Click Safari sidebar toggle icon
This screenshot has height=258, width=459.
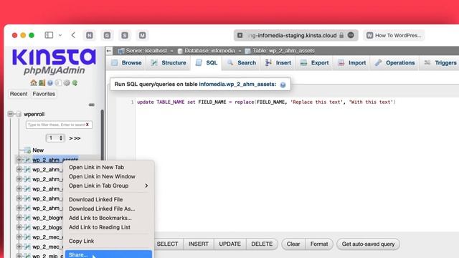pyautogui.click(x=49, y=35)
